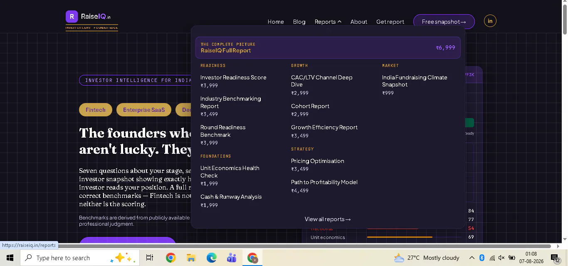Viewport: 568px width, 266px height.
Task: Click the Bluetooth tray icon
Action: [482, 258]
